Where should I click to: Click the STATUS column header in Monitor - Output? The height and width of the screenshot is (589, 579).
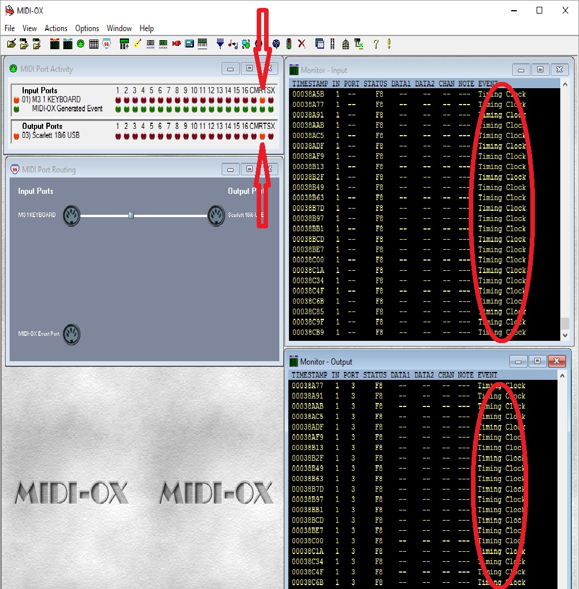[375, 375]
